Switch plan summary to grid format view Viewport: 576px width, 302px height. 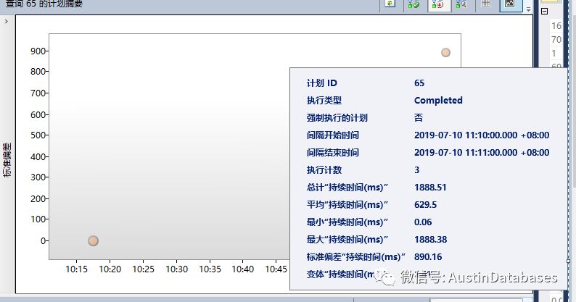click(x=485, y=4)
